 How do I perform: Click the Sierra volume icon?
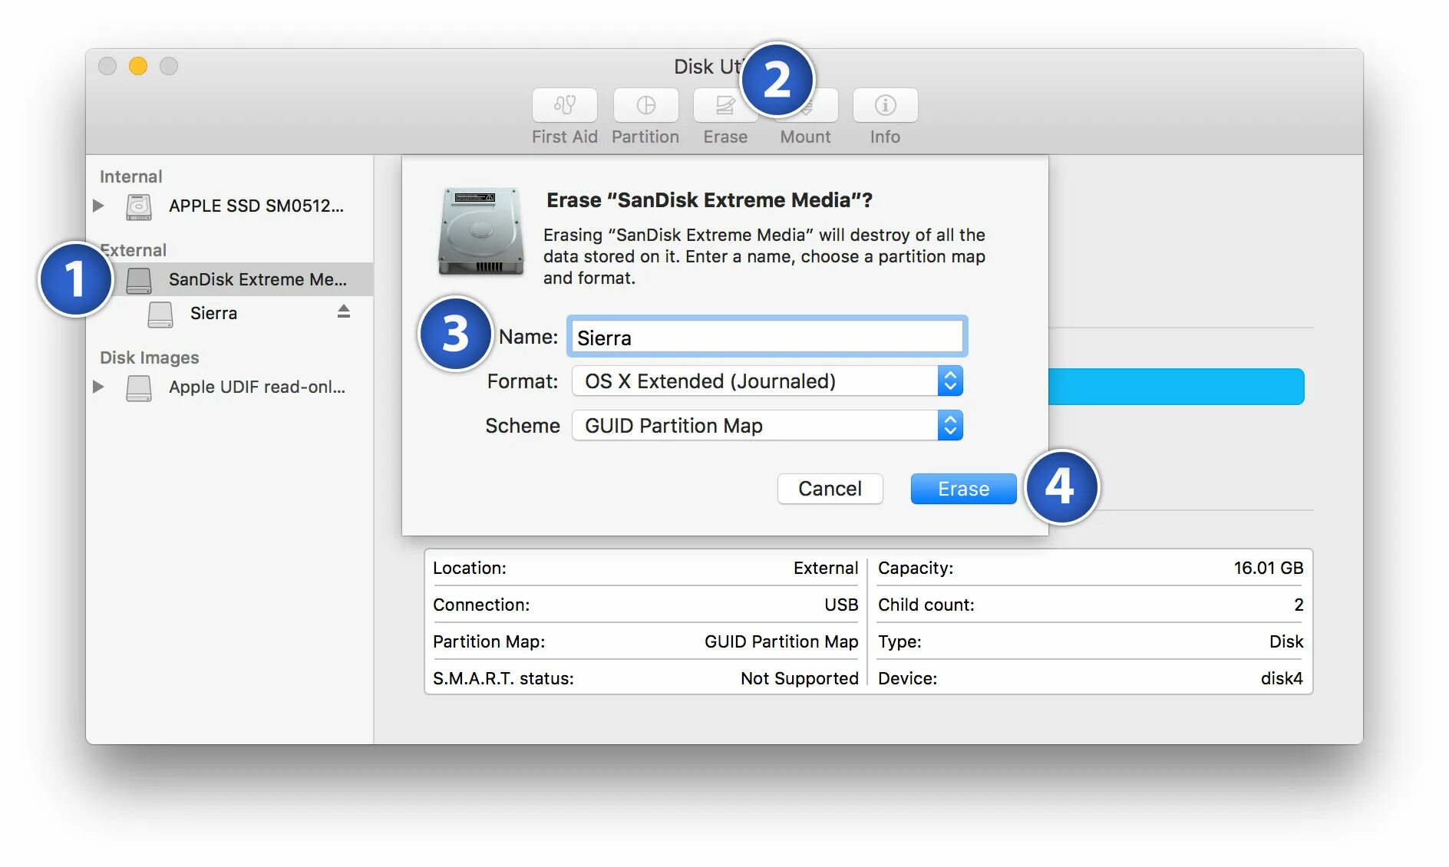(160, 314)
